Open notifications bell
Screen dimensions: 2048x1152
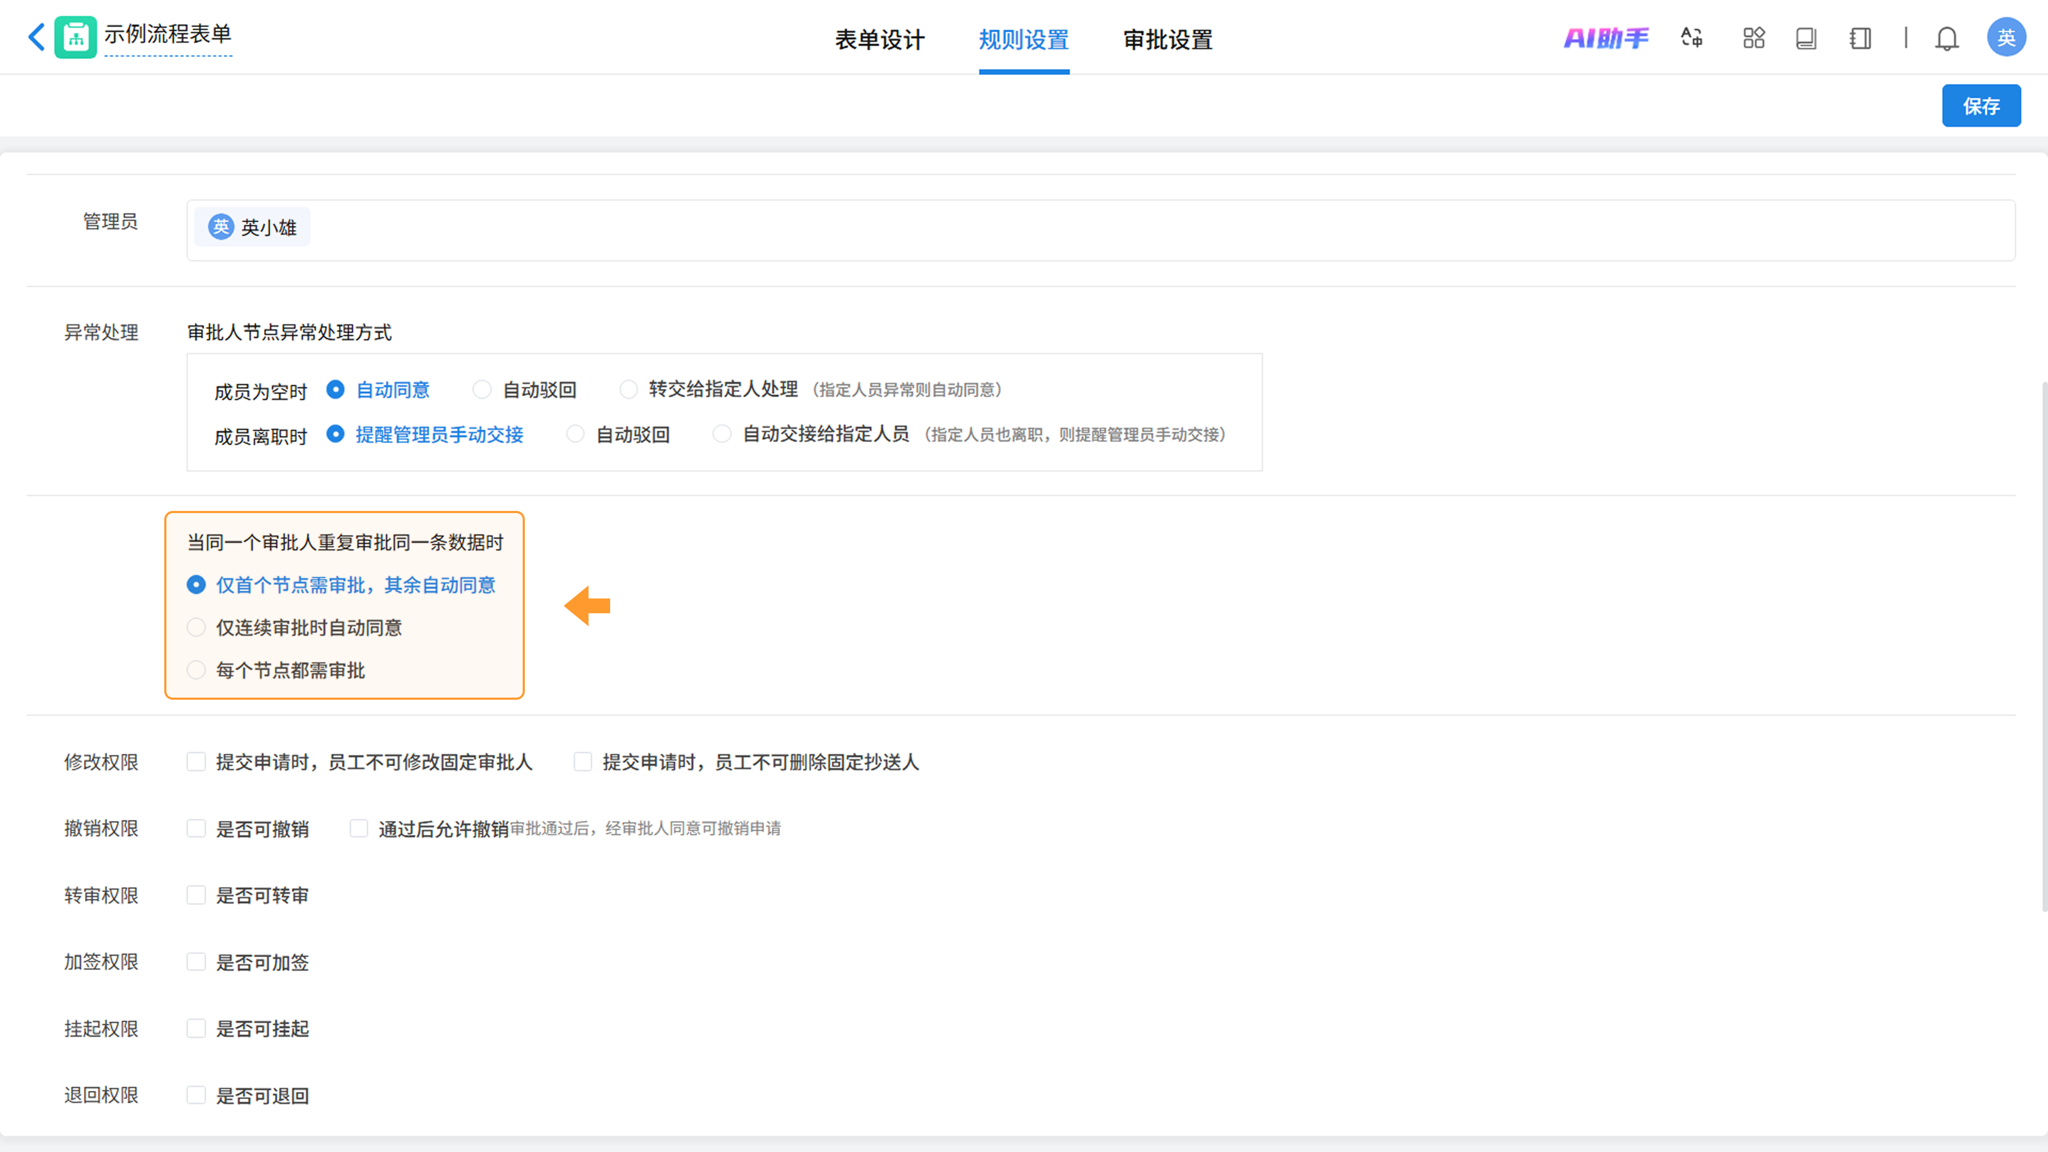point(1946,37)
